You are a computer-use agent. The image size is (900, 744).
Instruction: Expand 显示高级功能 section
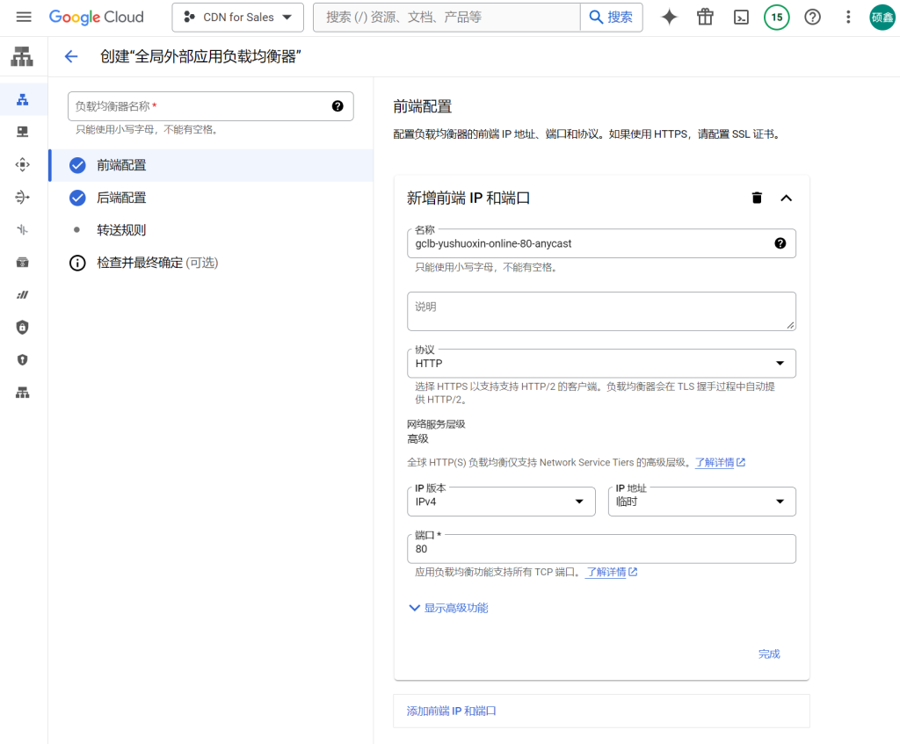pos(448,608)
